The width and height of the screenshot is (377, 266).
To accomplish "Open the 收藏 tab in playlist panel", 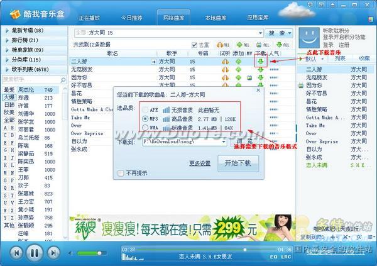I will pos(364,58).
